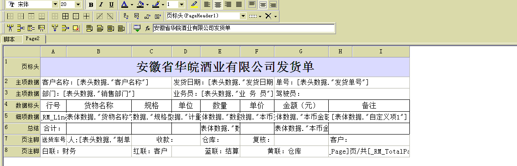
Task: Select the 合计: cell
Action: coord(53,129)
